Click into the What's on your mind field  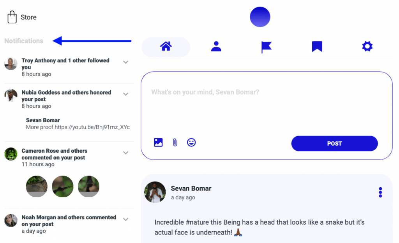267,104
